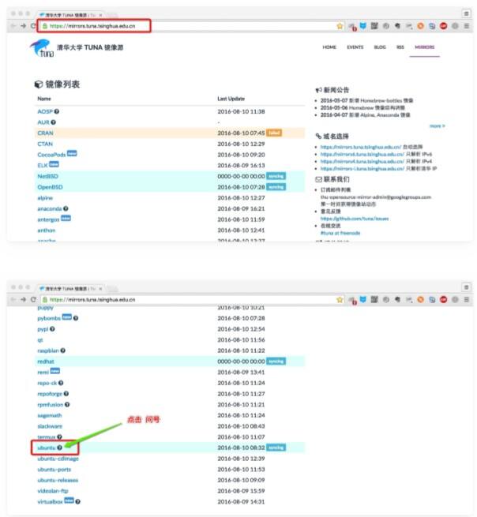
Task: Open the AOSP mirror link
Action: tap(45, 111)
